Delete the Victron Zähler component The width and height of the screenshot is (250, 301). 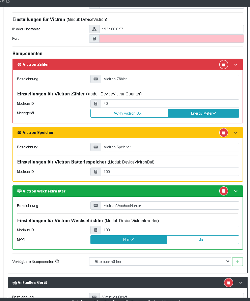[x=223, y=64]
